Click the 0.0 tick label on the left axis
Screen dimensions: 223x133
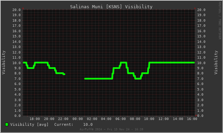pyautogui.click(x=18, y=116)
